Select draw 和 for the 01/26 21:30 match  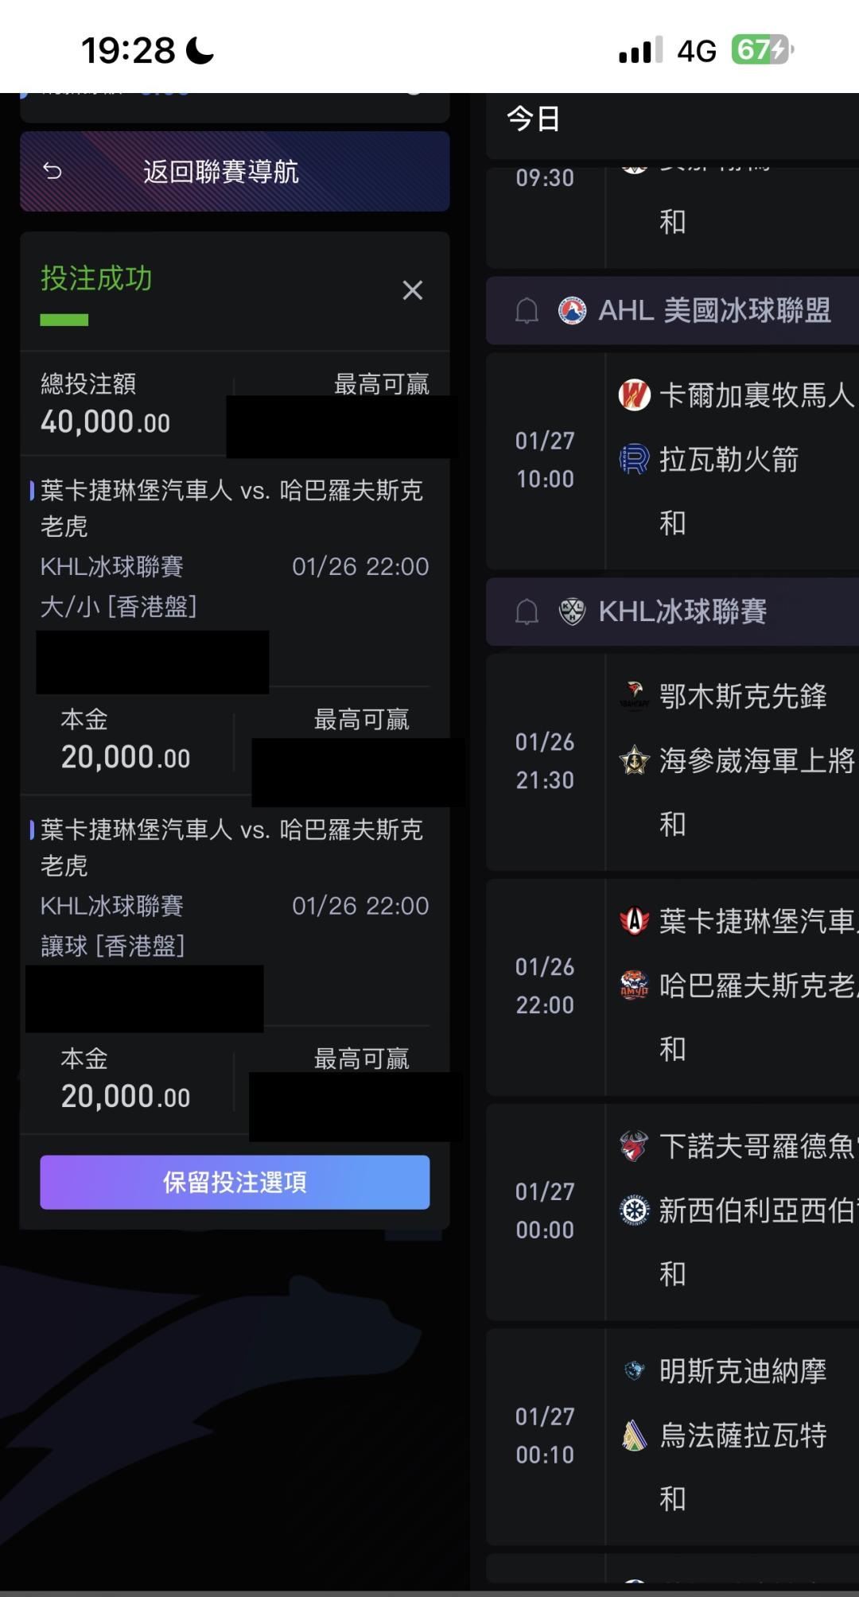[x=673, y=824]
